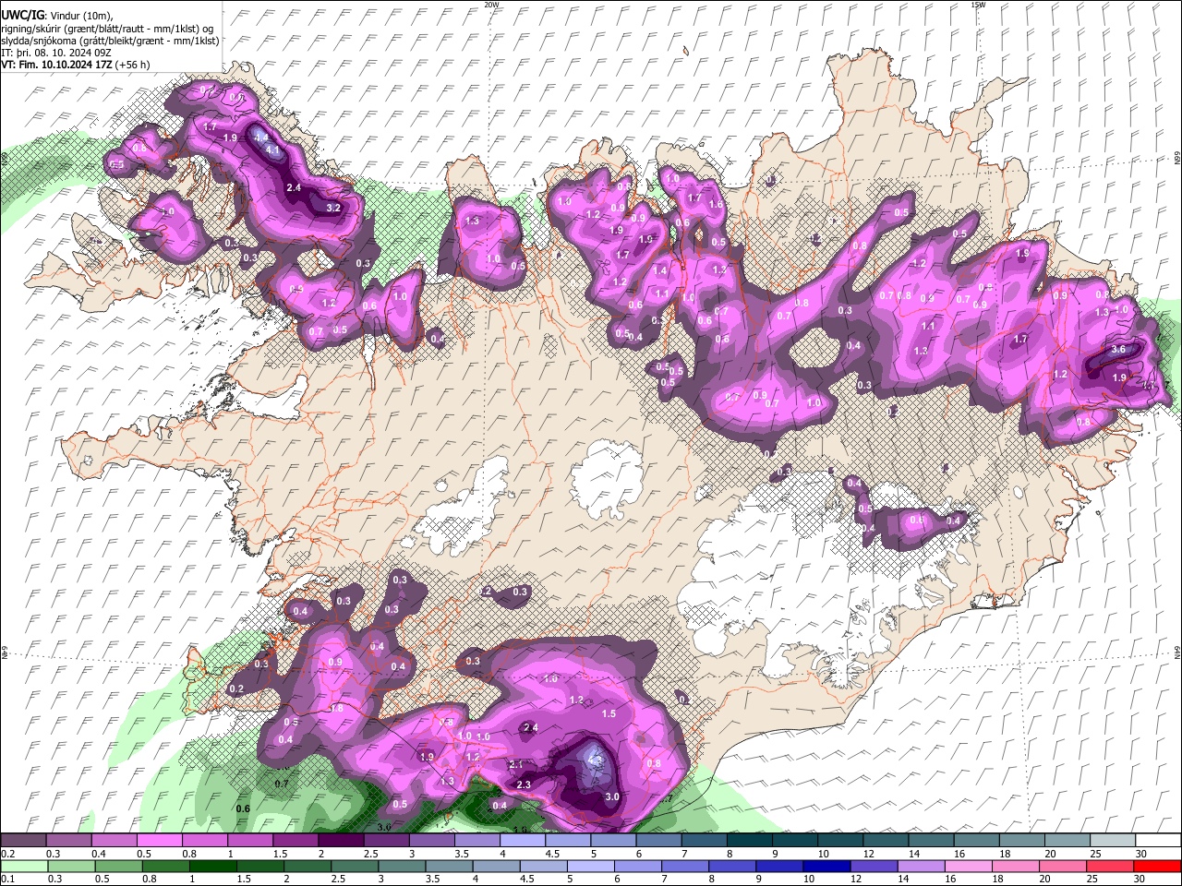Click the 'slydda/snjókoma' legend description line
The height and width of the screenshot is (886, 1182).
click(110, 41)
